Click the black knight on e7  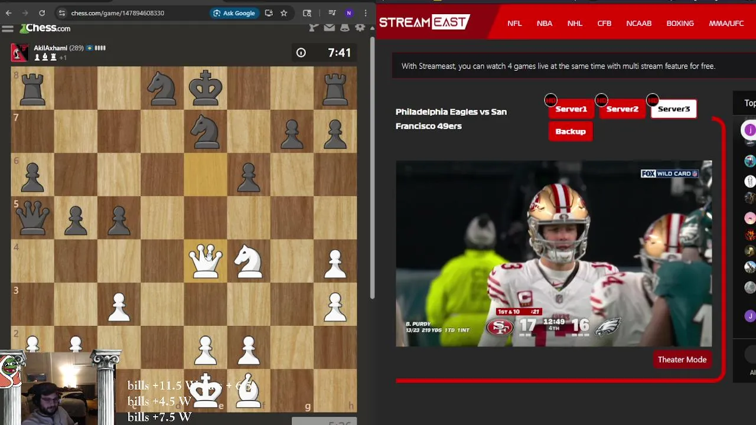tap(206, 131)
